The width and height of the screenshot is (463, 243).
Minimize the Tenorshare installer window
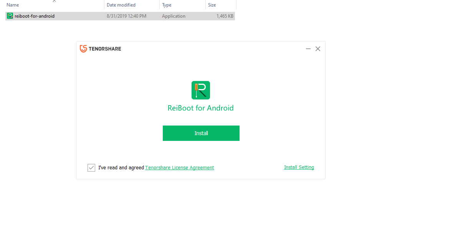[x=308, y=49]
